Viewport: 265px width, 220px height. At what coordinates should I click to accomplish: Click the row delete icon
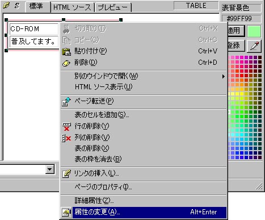pos(66,127)
